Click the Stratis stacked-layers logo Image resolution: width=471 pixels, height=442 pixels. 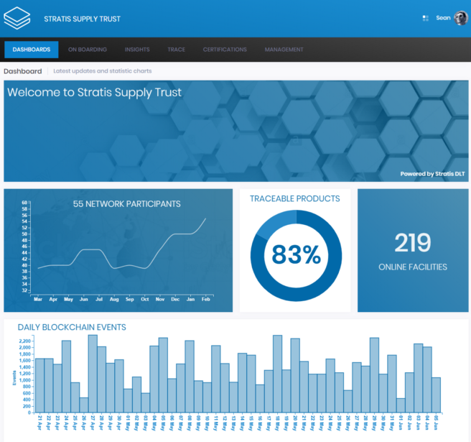17,18
